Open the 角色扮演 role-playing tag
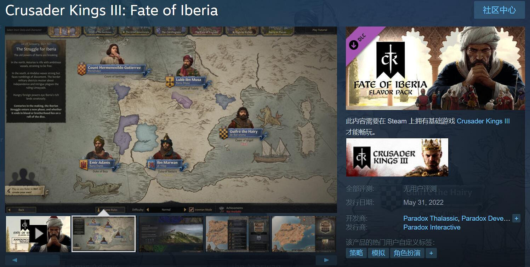The height and width of the screenshot is (267, 530). [x=407, y=253]
